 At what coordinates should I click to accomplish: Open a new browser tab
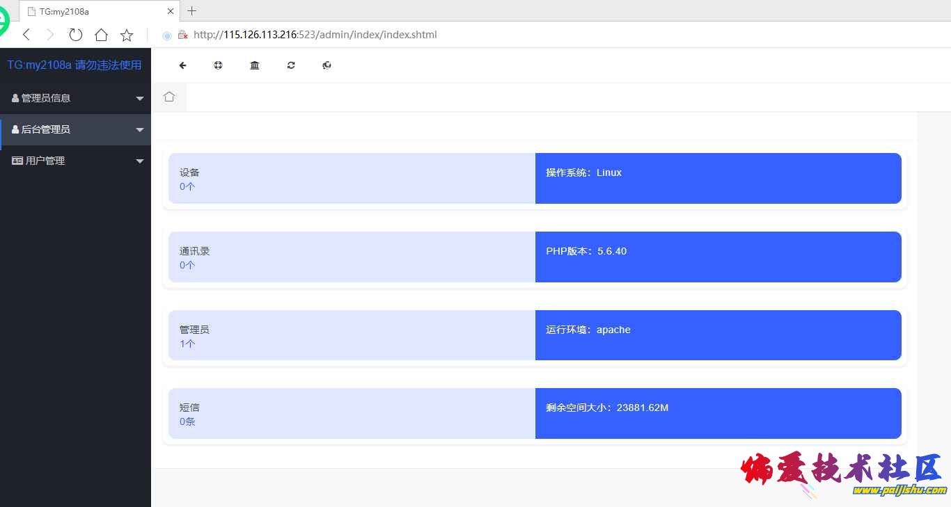pyautogui.click(x=192, y=11)
